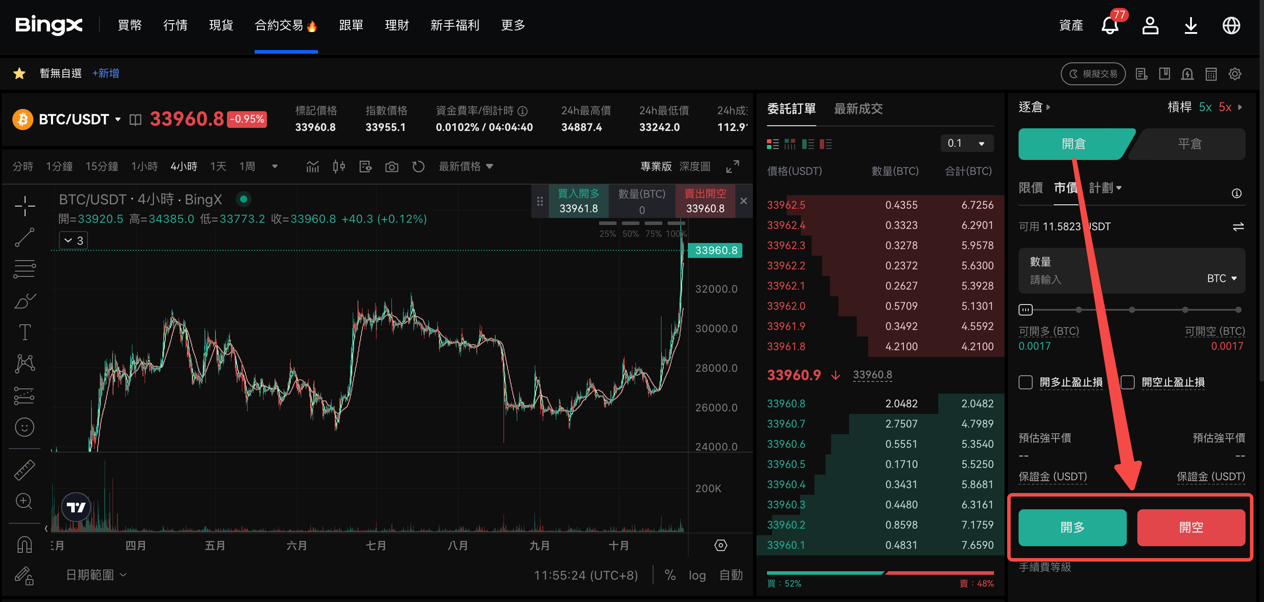Open the 最新價格 price type dropdown
Image resolution: width=1264 pixels, height=602 pixels.
466,167
